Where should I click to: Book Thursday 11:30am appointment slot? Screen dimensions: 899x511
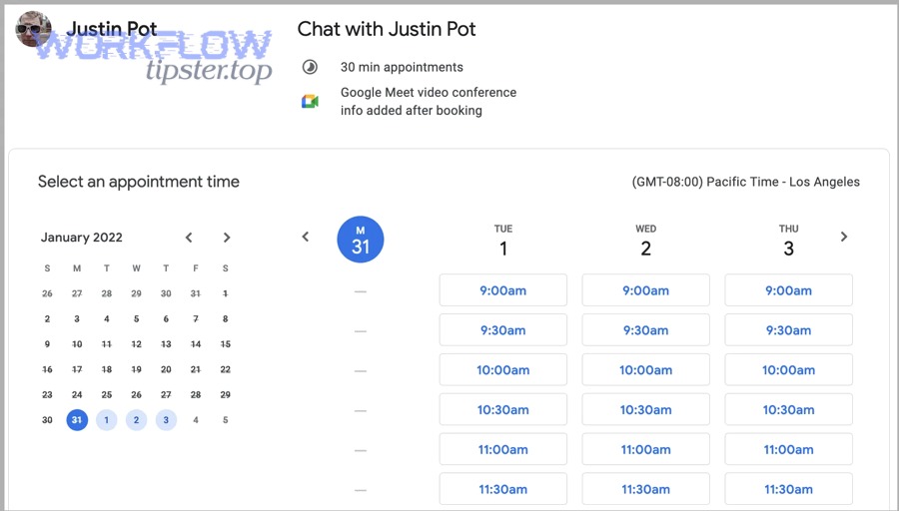[x=788, y=489]
